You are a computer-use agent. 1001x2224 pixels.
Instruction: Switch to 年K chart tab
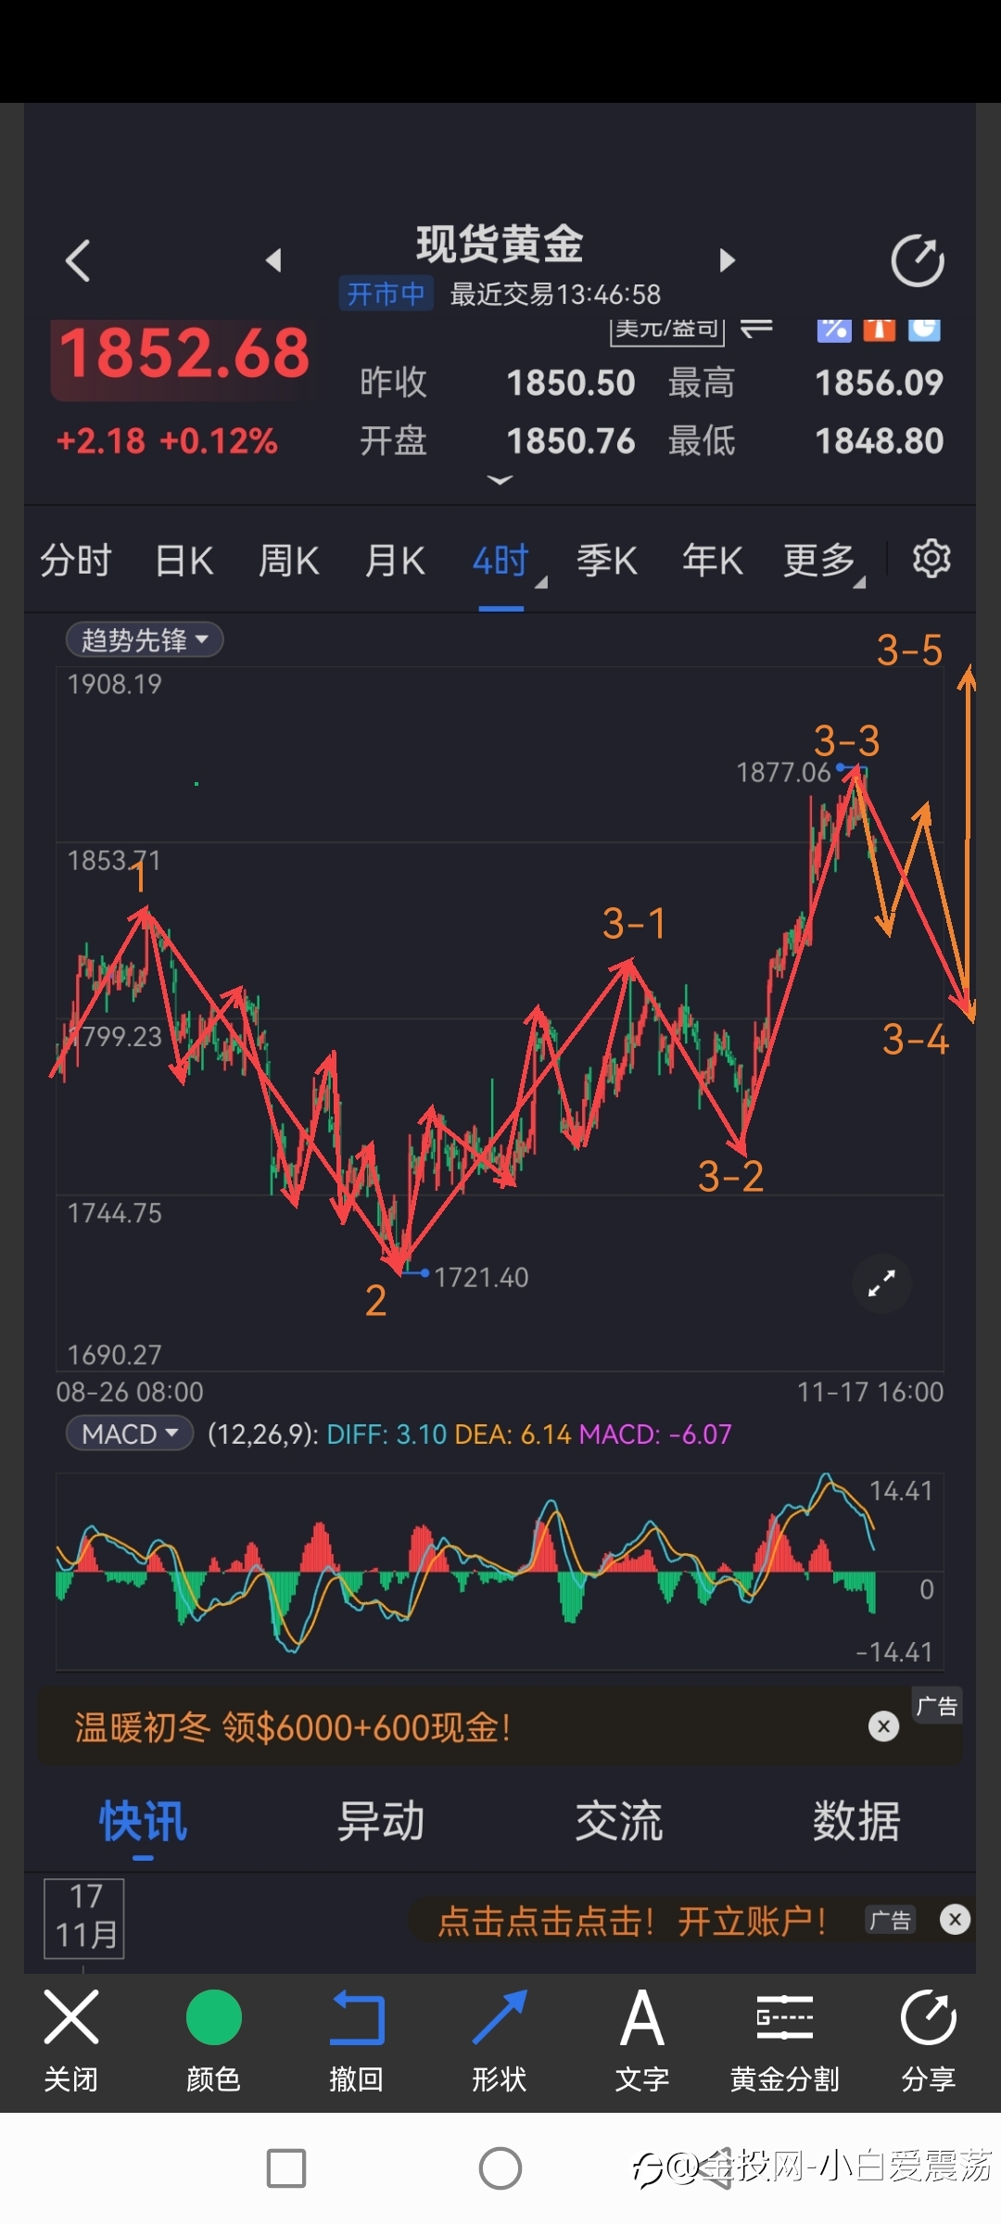[x=712, y=561]
